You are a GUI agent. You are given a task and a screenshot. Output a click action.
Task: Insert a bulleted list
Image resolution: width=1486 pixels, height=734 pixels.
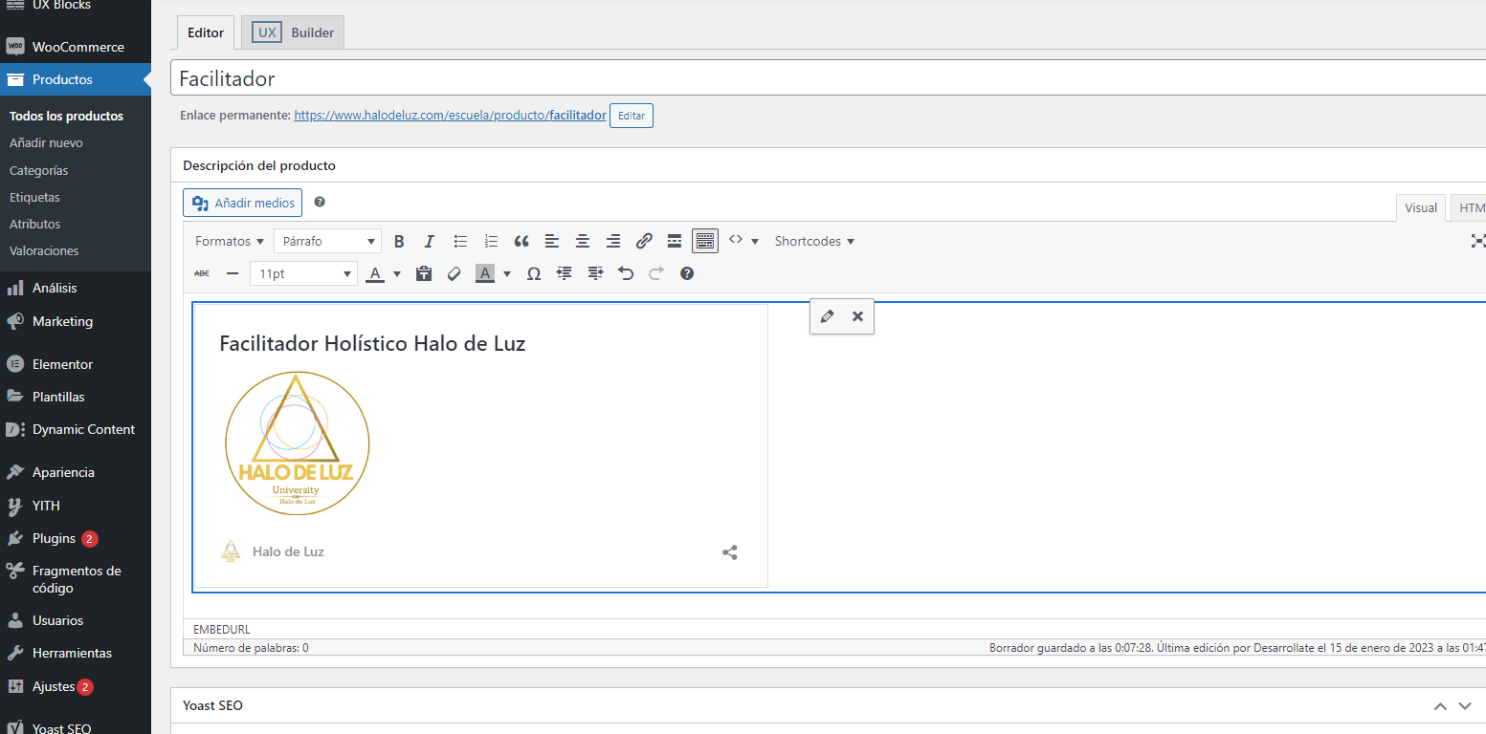[460, 241]
